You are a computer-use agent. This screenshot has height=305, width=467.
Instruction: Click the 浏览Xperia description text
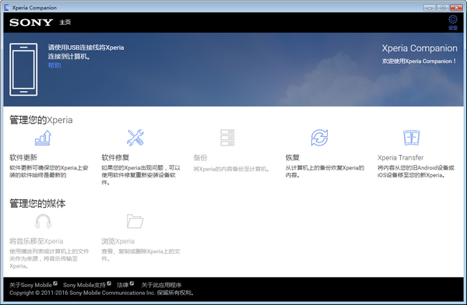tap(141, 254)
